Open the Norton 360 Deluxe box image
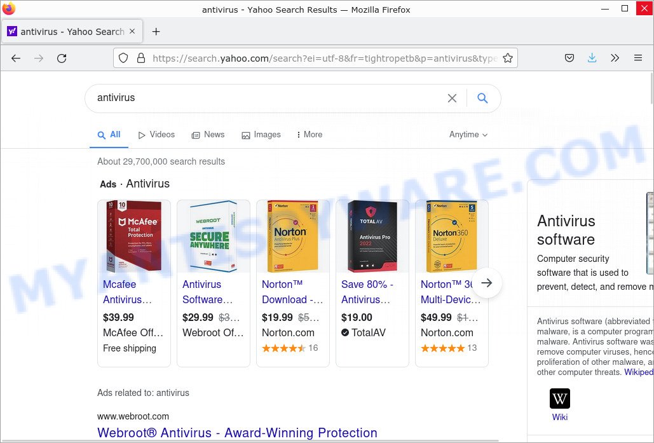 (452, 236)
